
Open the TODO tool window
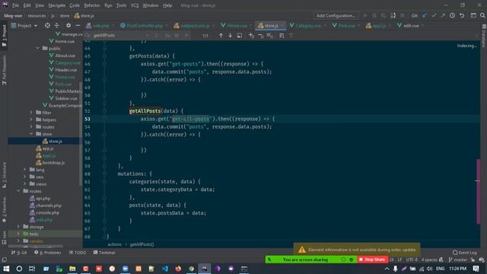click(78, 253)
